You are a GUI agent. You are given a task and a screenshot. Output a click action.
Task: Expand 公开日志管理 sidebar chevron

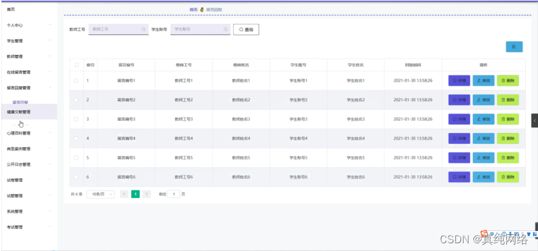coord(50,165)
